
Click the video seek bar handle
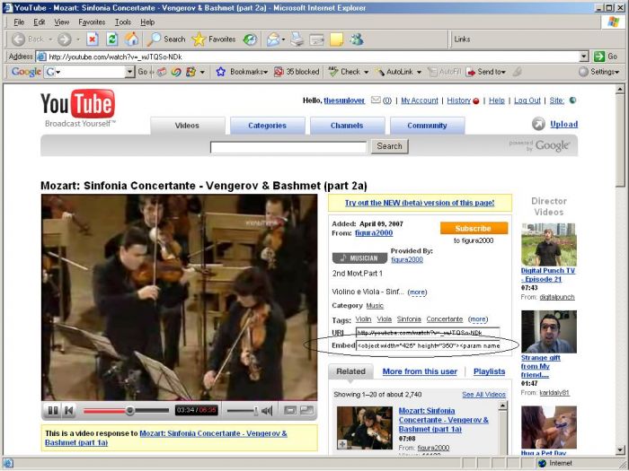point(129,411)
